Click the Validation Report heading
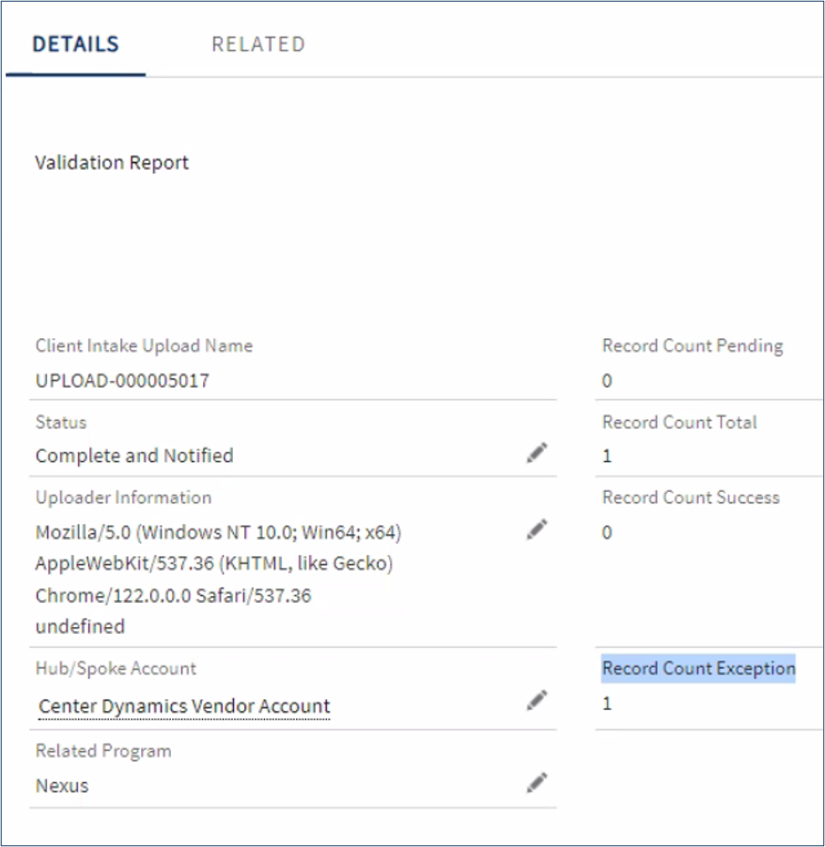Viewport: 825px width, 847px height. pyautogui.click(x=112, y=162)
